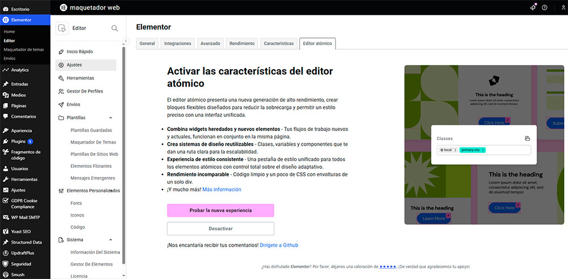
Task: Open Home under Elementor menu
Action: [9, 32]
